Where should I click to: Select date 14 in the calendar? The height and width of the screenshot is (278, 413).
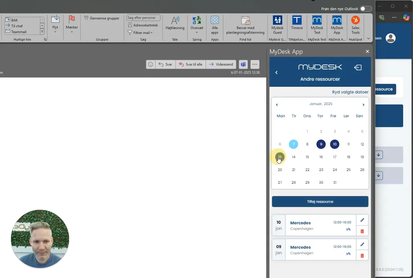pyautogui.click(x=293, y=157)
